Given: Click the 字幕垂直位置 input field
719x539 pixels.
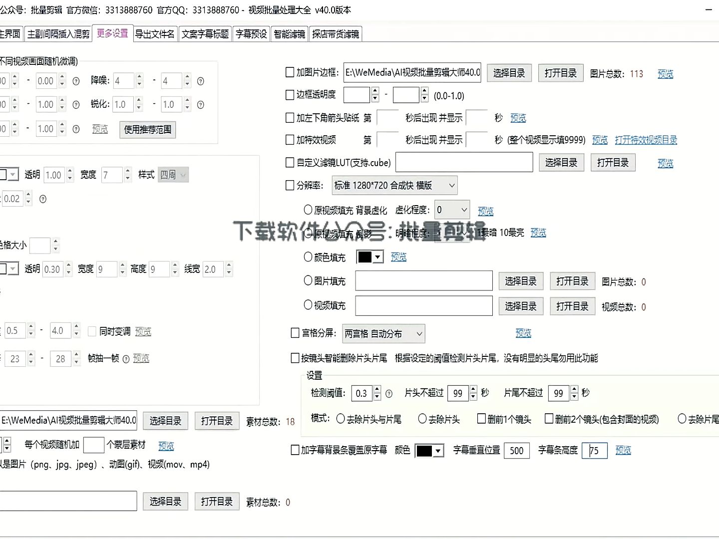Looking at the screenshot, I should point(517,450).
